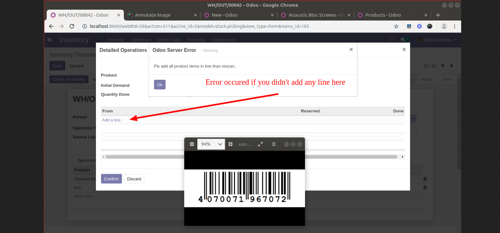Click the barcode image in the viewer
The height and width of the screenshot is (233, 500).
tap(244, 188)
